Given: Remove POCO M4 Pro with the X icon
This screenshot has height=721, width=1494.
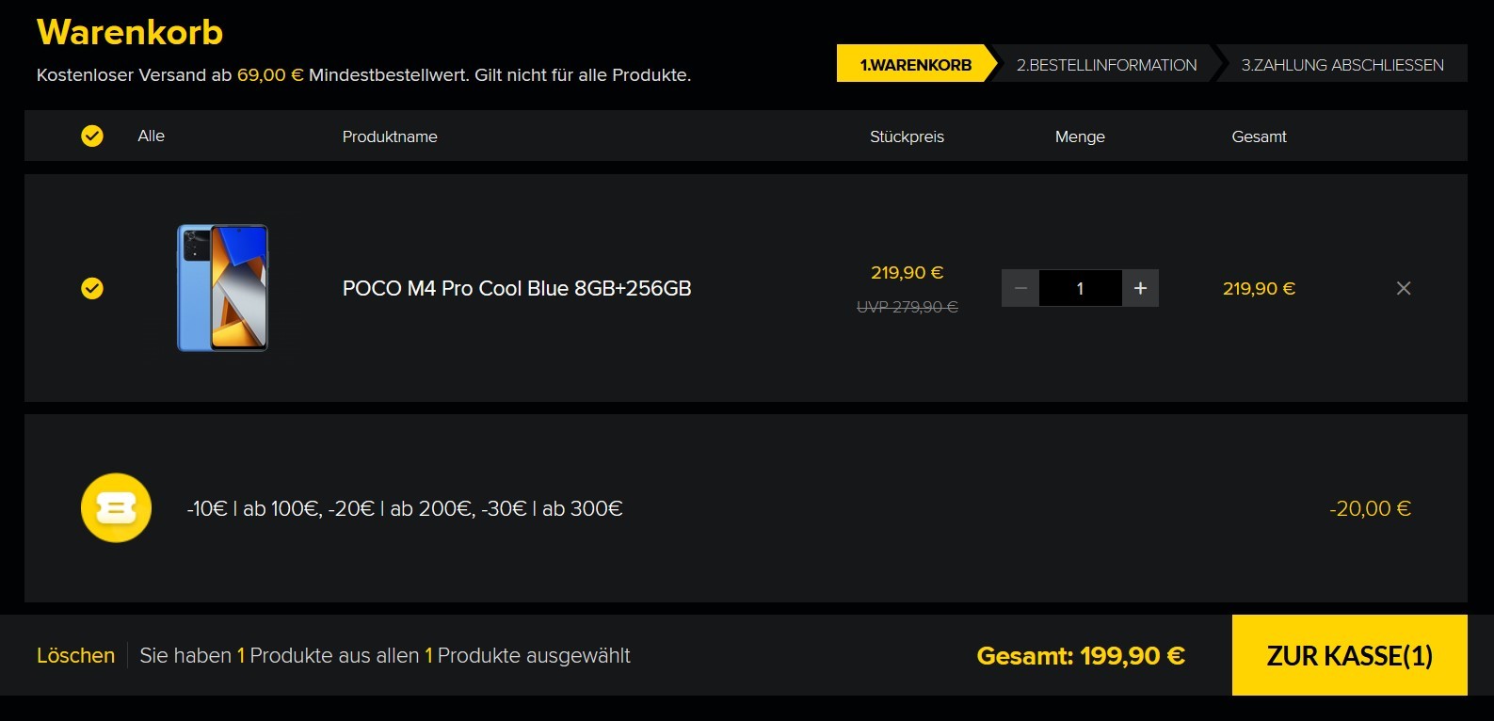Looking at the screenshot, I should (x=1404, y=288).
